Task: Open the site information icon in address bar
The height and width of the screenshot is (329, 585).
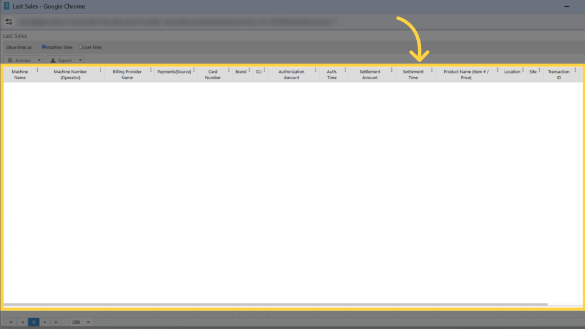Action: tap(9, 21)
